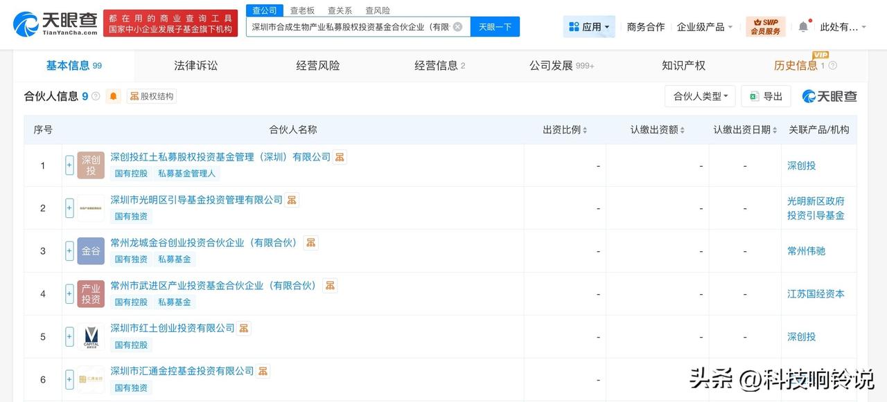Open 常州龙城金谷创业投资合伙企业 link
Screen dimensions: 887x402
[x=204, y=243]
